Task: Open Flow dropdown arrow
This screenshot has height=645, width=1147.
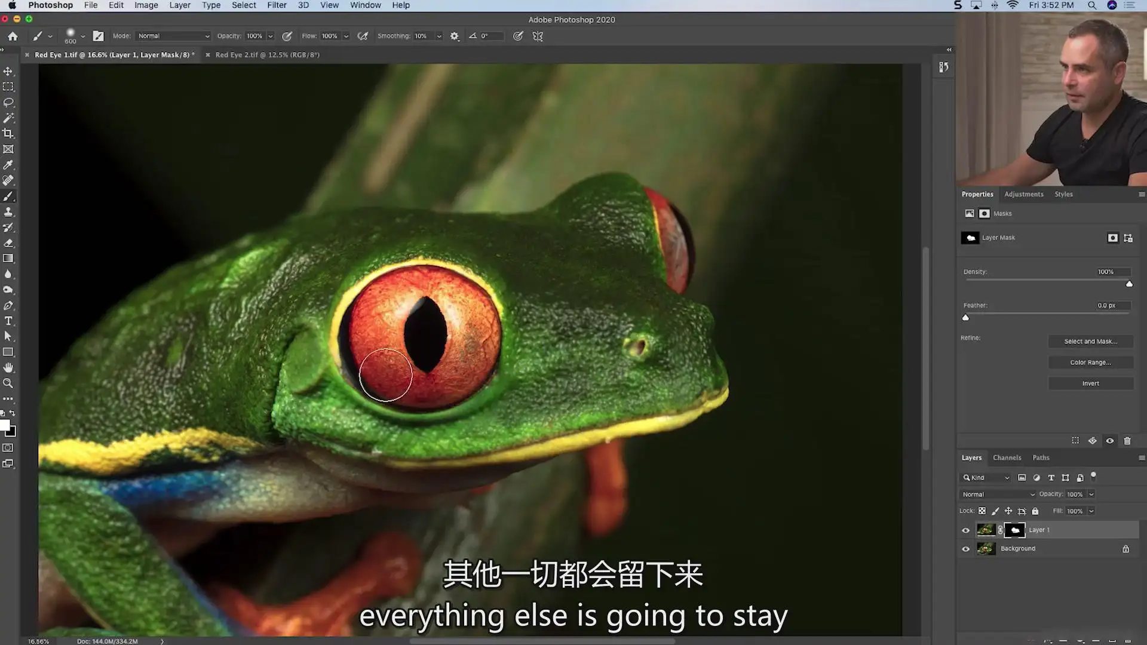Action: [346, 36]
